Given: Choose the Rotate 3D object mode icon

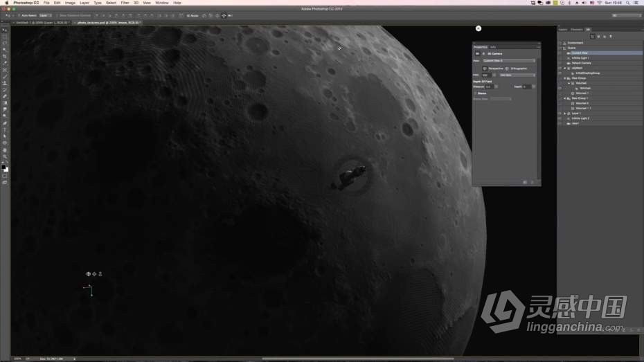Looking at the screenshot, I should (204, 16).
